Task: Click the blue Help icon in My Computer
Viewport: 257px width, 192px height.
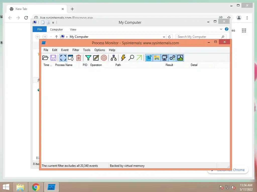Action: [x=227, y=29]
